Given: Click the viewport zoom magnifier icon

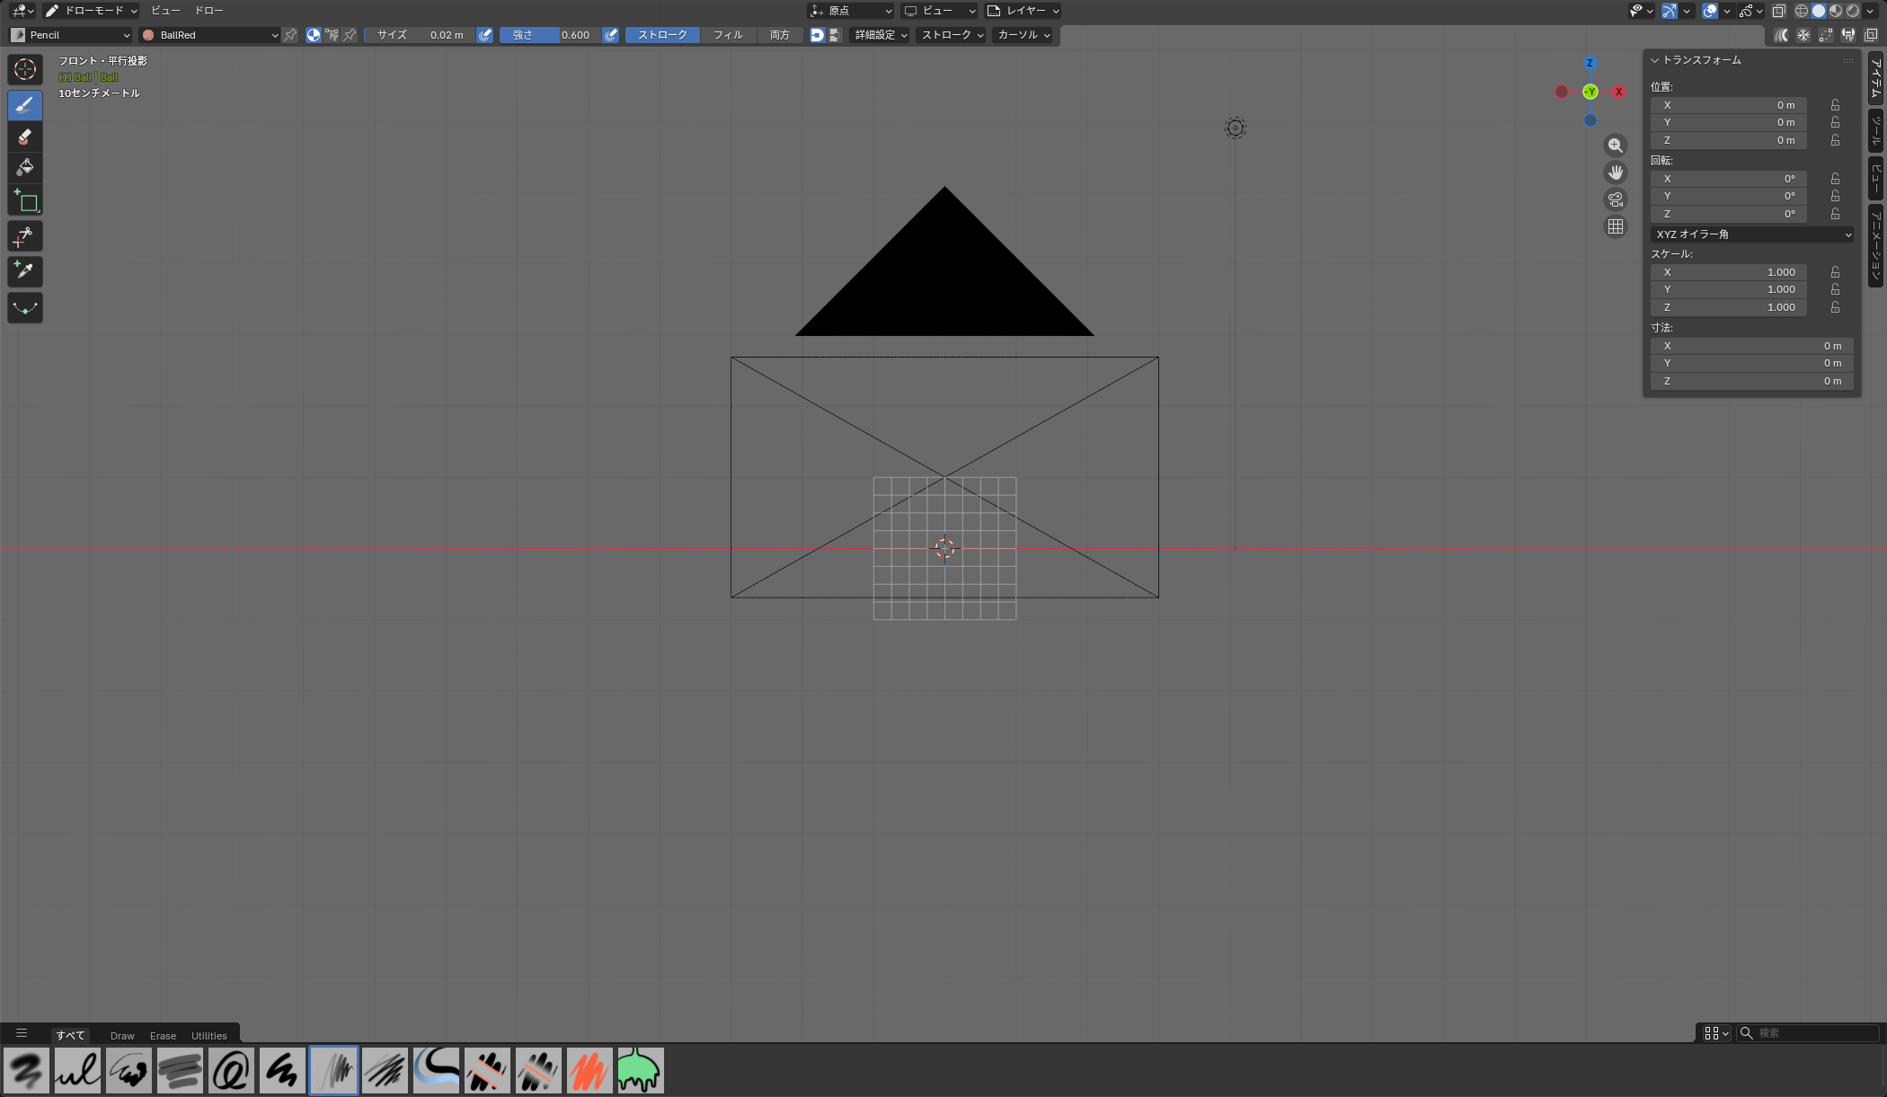Looking at the screenshot, I should click(1616, 146).
